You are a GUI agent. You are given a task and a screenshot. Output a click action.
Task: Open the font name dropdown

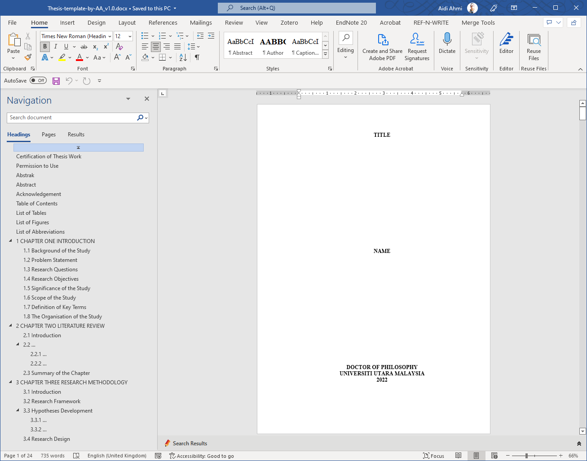(110, 36)
